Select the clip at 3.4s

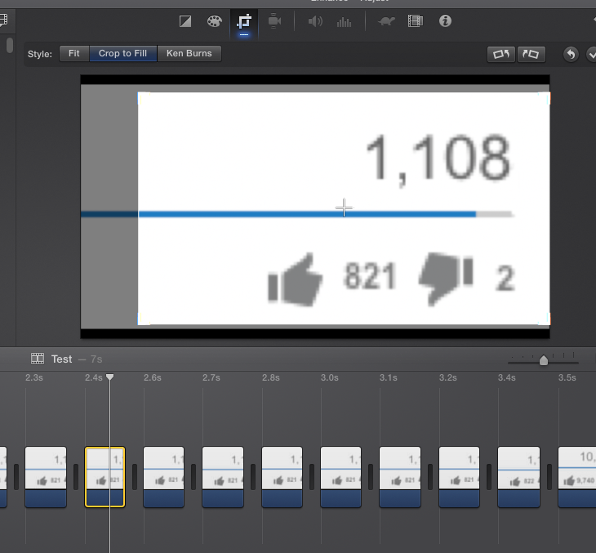point(518,477)
